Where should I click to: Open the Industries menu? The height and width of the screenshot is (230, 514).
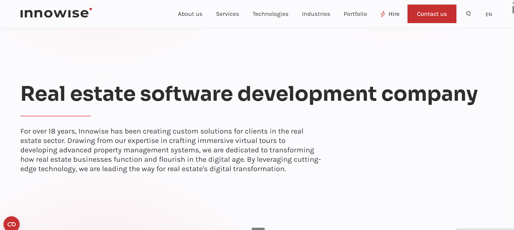[316, 14]
